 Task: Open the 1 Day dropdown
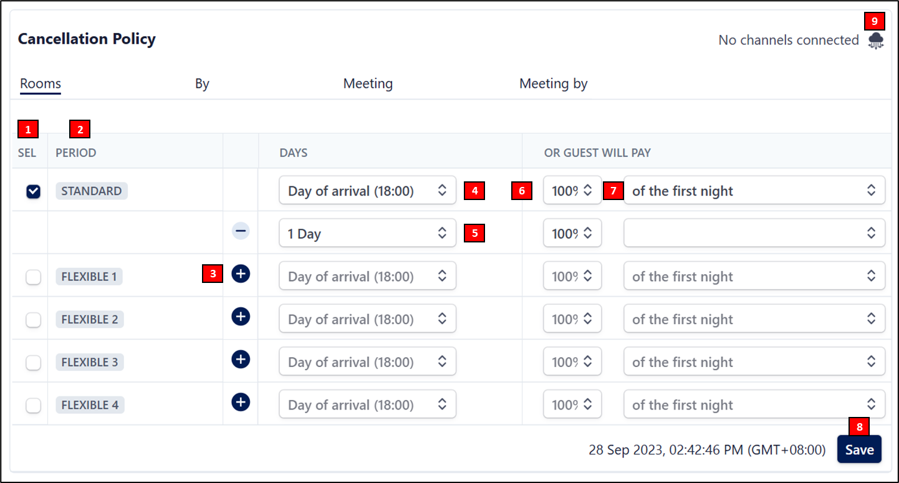367,234
